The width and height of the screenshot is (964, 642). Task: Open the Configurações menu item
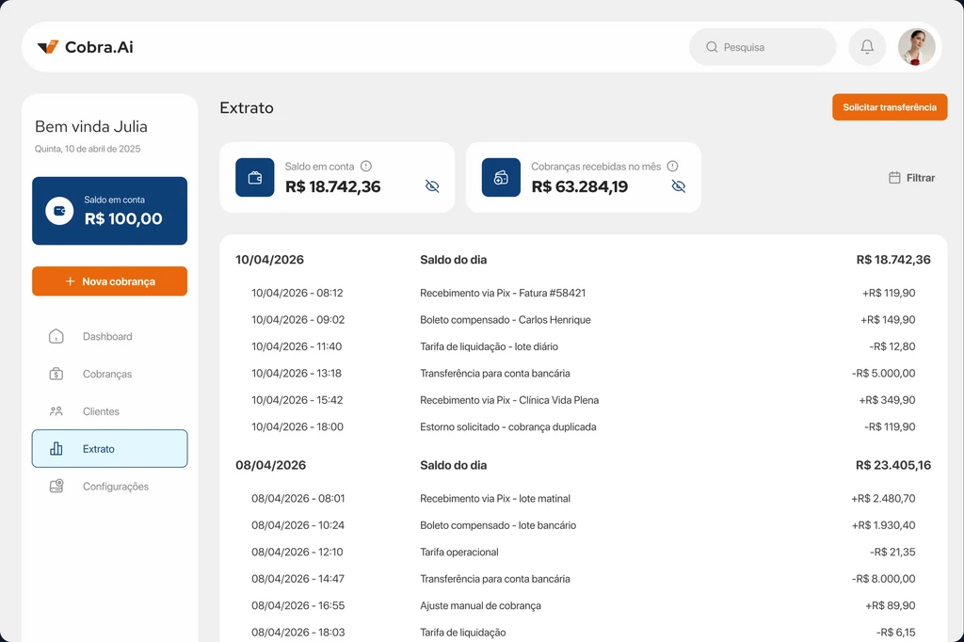point(109,487)
